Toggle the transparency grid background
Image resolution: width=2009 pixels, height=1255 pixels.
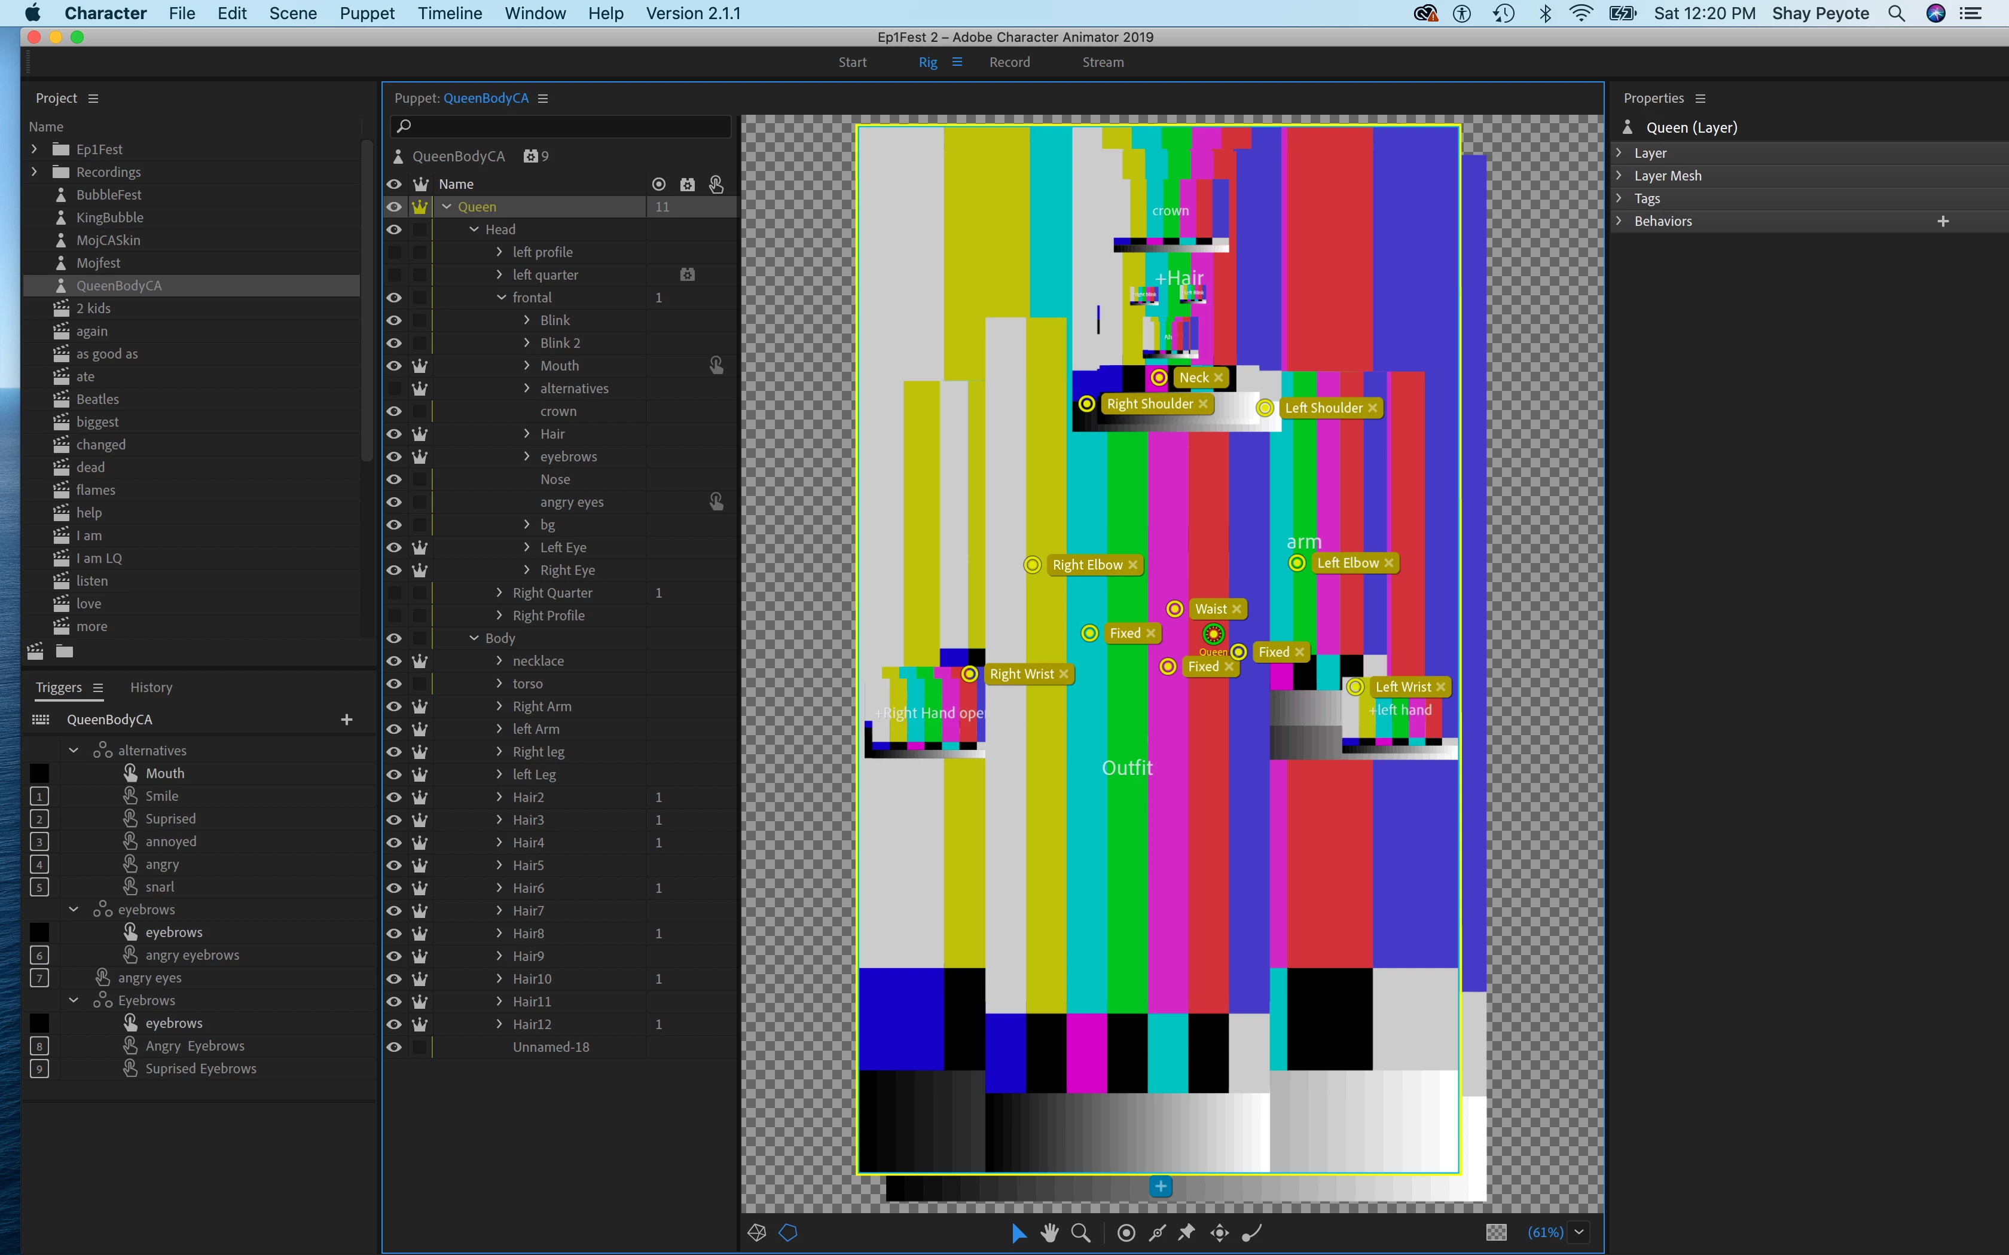(1496, 1232)
